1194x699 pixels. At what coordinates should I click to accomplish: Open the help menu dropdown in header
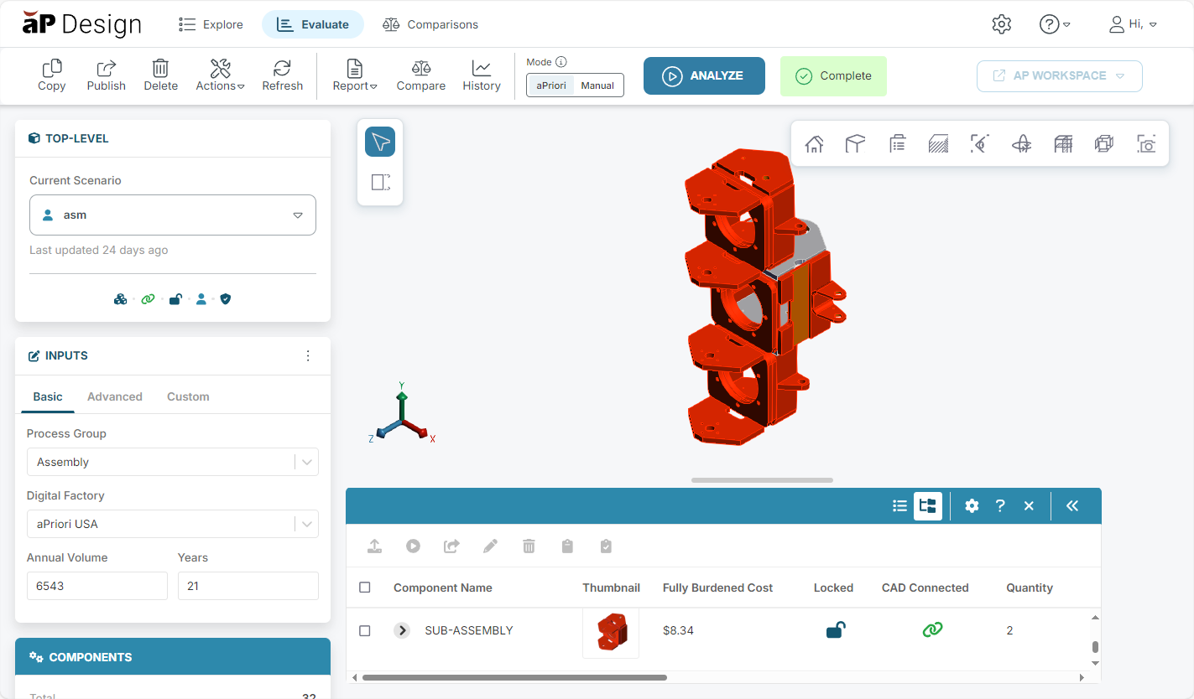[x=1054, y=24]
